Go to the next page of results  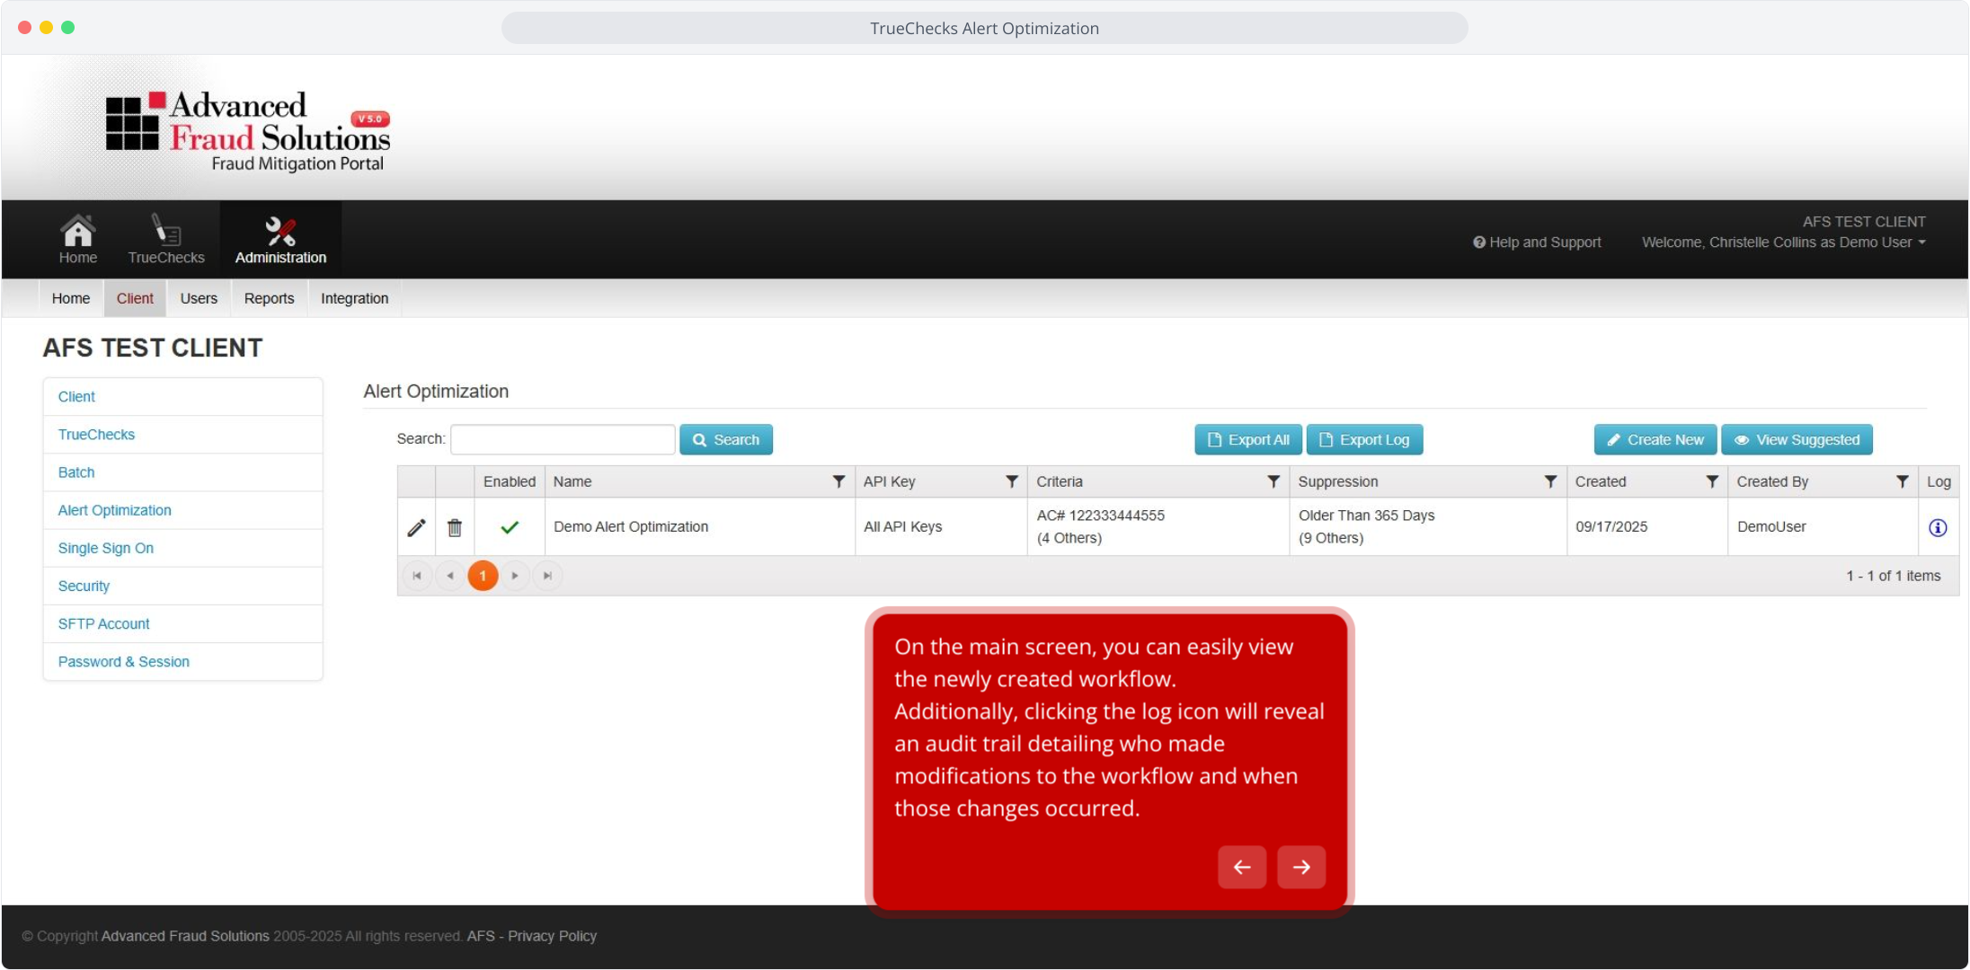tap(515, 576)
